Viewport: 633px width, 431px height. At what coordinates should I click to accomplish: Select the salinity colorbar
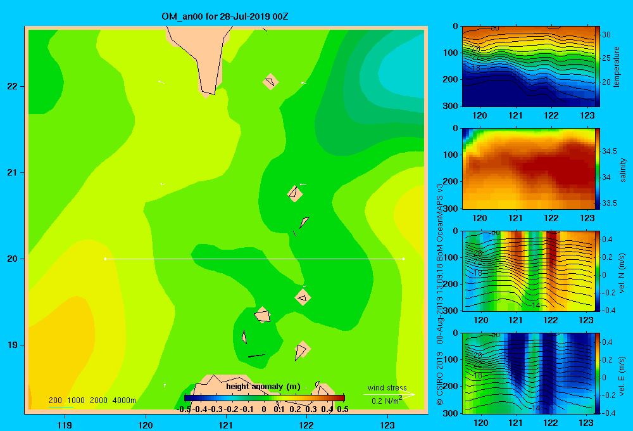pos(598,169)
